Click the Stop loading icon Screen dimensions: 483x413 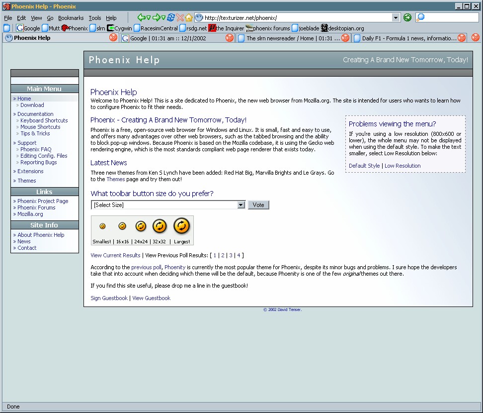pyautogui.click(x=180, y=17)
